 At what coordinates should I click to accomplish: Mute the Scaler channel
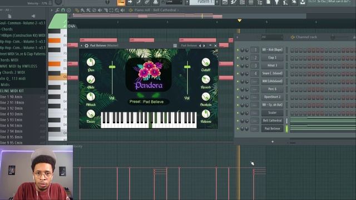[x=238, y=113]
